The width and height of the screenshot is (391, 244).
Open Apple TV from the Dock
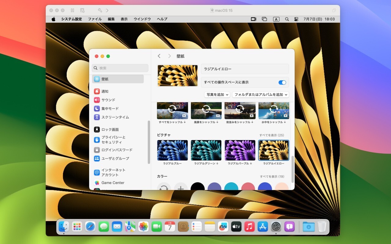[x=236, y=226]
